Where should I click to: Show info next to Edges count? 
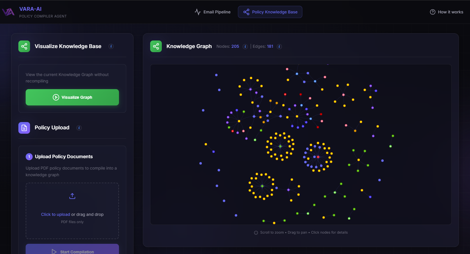(279, 47)
